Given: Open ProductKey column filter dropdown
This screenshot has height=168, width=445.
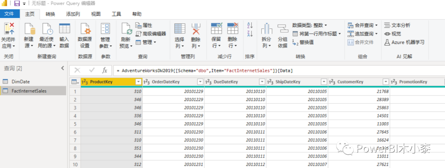Looking at the screenshot, I should 138,82.
